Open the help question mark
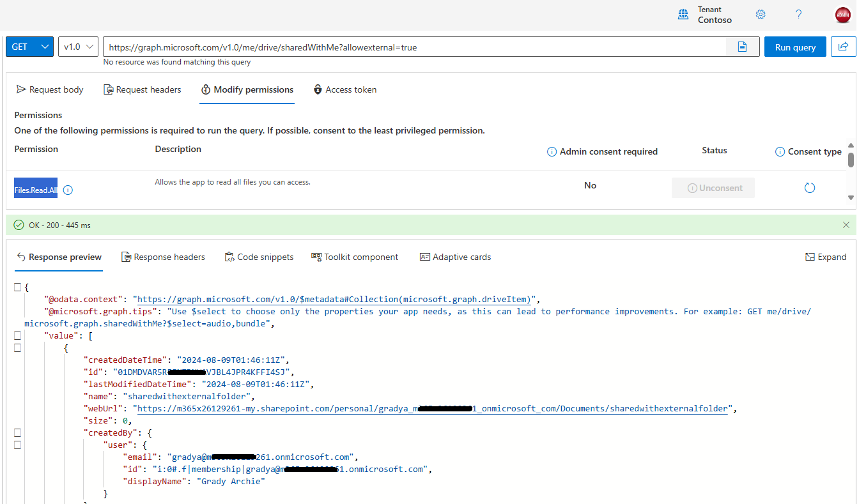This screenshot has height=504, width=866. [x=799, y=15]
